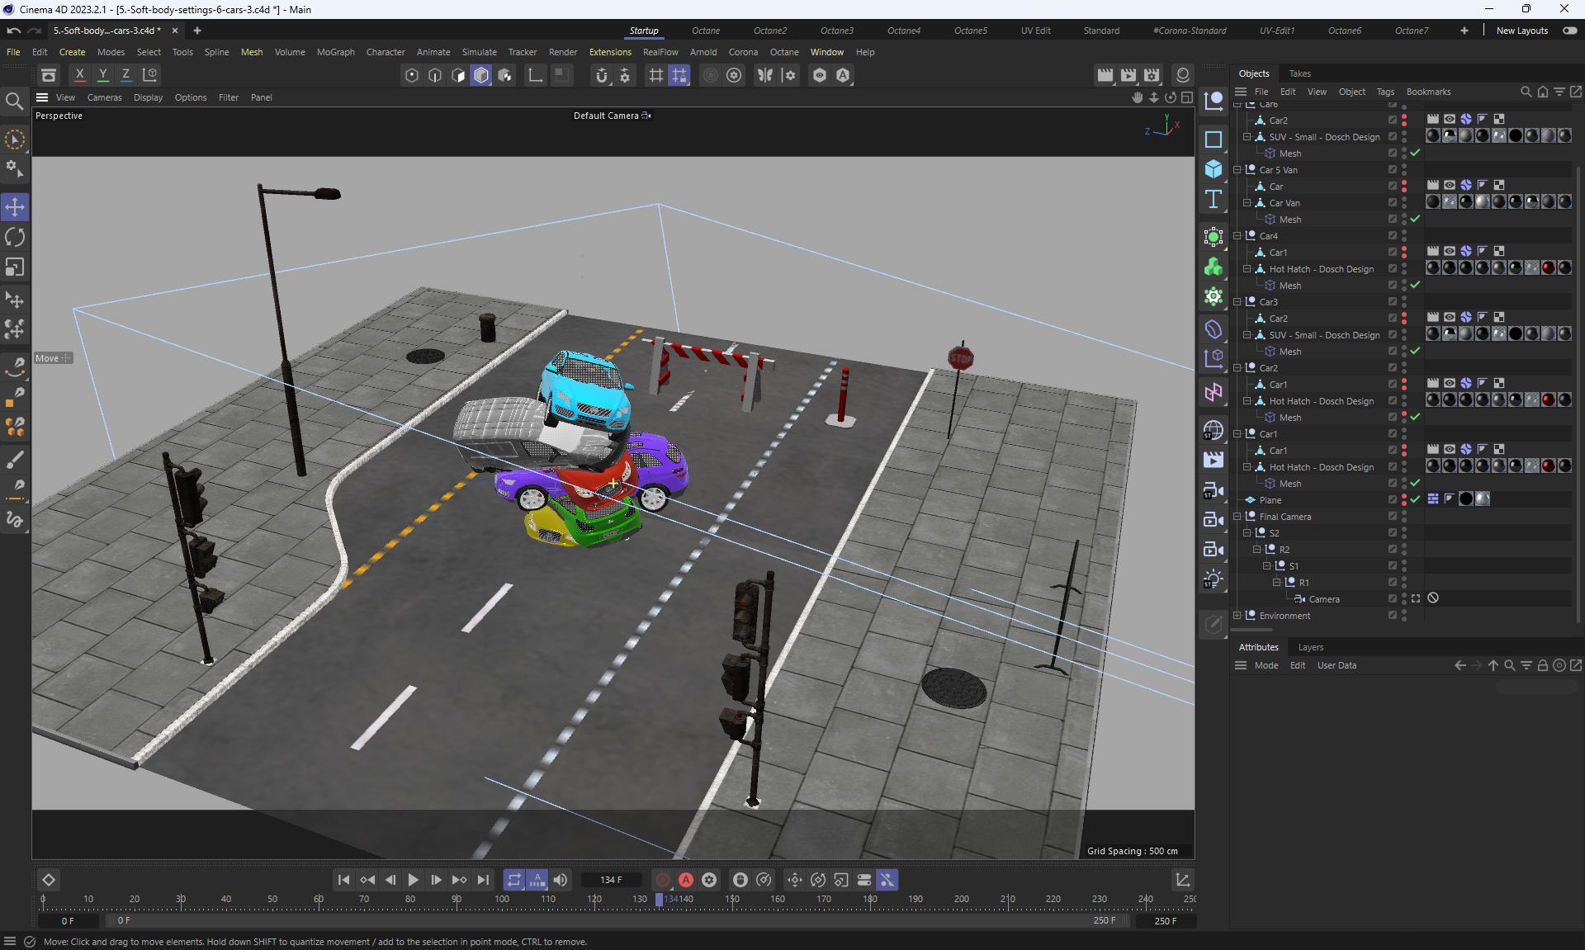Select the Scale tool in left toolbar
This screenshot has width=1585, height=950.
tap(15, 267)
